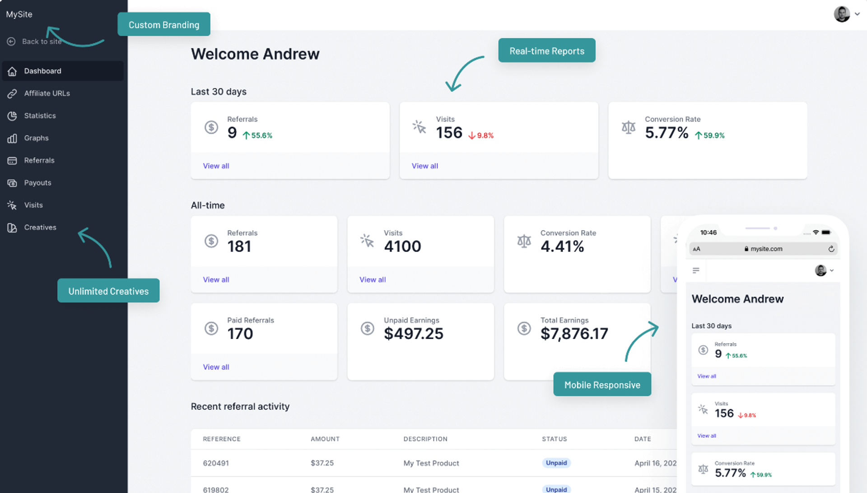Click the Statistics pie chart icon
Screen dimensions: 867x493
point(12,116)
